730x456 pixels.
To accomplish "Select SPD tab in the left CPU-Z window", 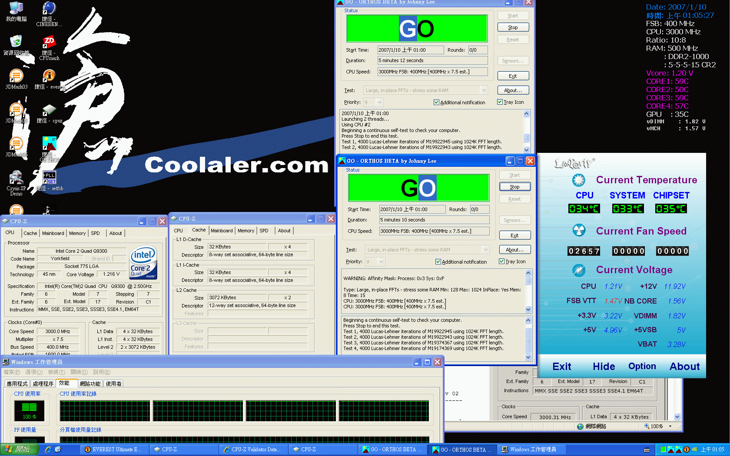I will pos(96,233).
